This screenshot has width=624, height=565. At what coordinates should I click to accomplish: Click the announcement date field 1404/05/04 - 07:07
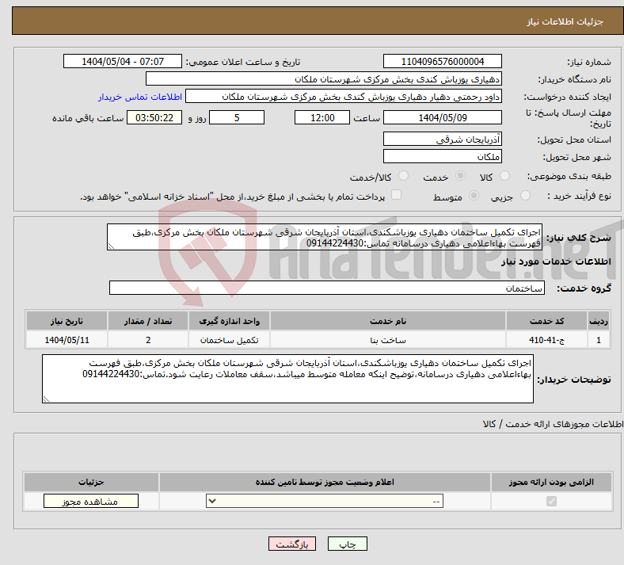[x=122, y=61]
